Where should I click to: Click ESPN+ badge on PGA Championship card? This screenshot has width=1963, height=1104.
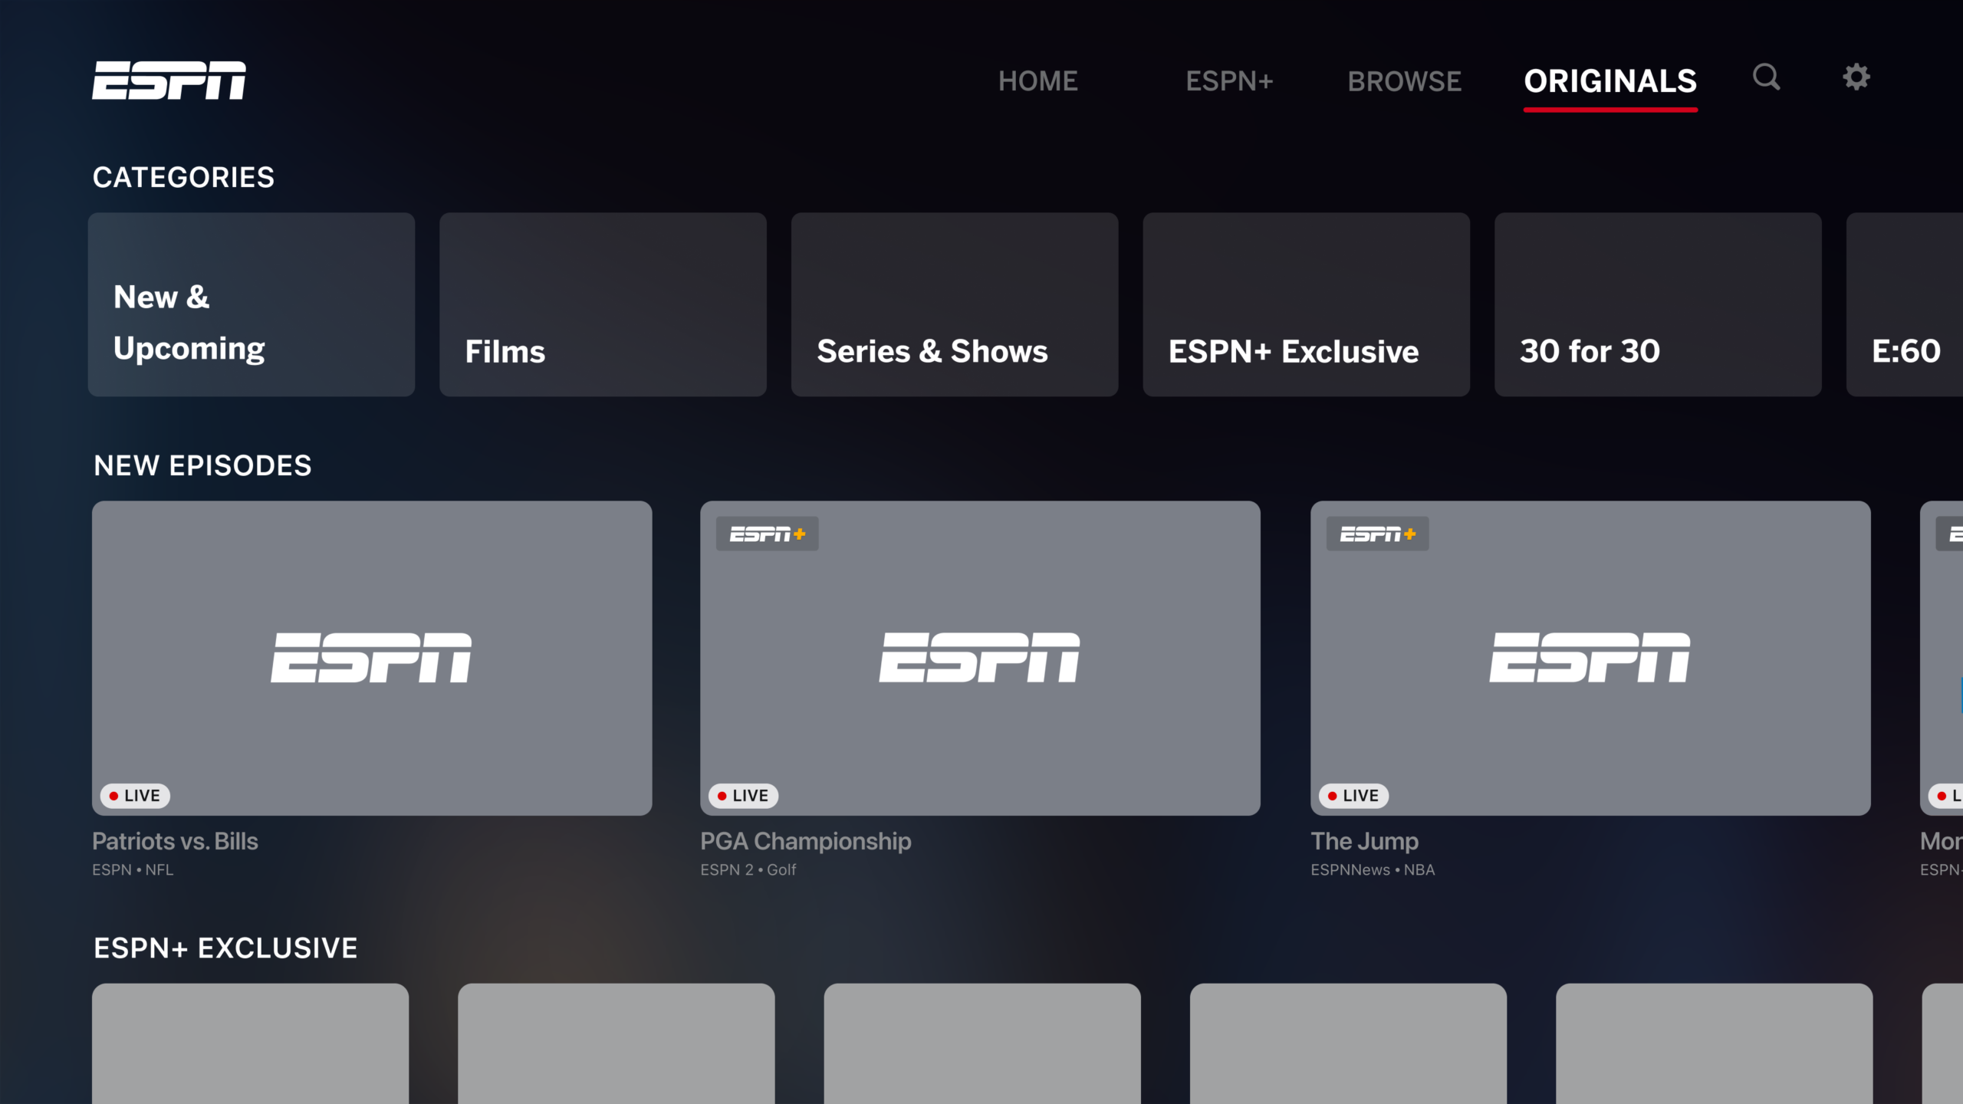point(767,534)
